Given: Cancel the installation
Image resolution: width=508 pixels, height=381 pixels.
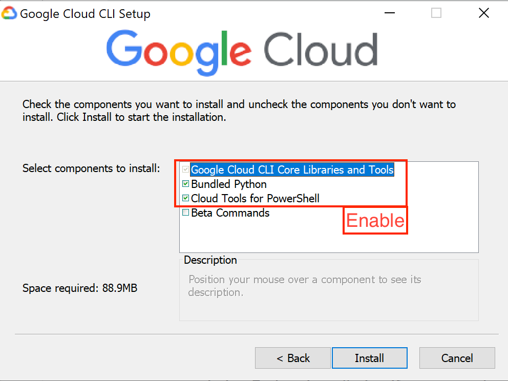Looking at the screenshot, I should point(457,358).
